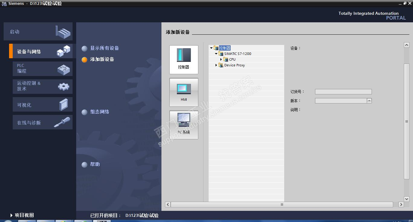Click vertical scrollbar up arrow
The height and width of the screenshot is (222, 413).
(407, 45)
